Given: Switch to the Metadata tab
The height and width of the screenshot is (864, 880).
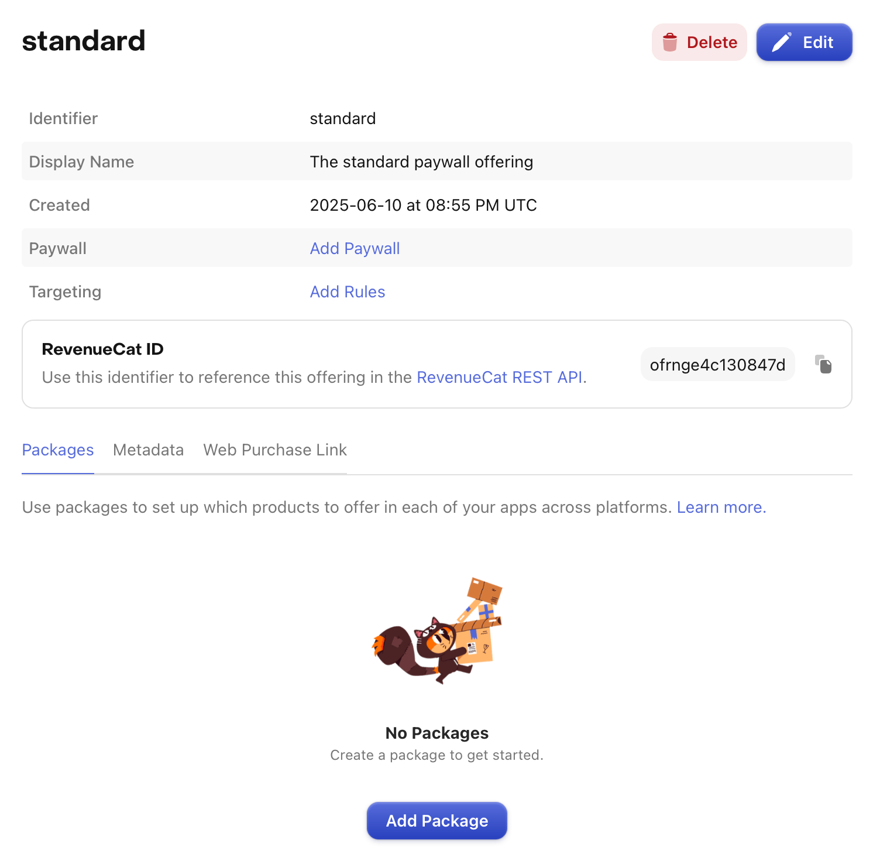Looking at the screenshot, I should (148, 450).
